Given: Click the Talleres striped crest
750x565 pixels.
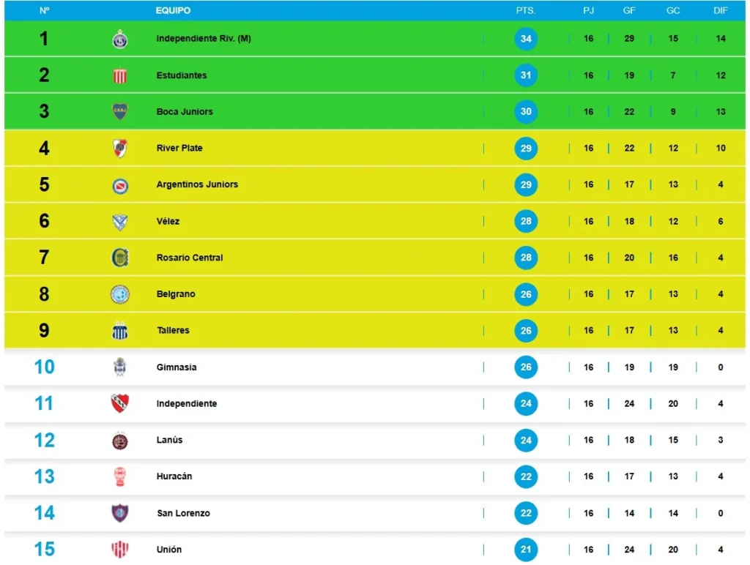Looking at the screenshot, I should pyautogui.click(x=119, y=331).
